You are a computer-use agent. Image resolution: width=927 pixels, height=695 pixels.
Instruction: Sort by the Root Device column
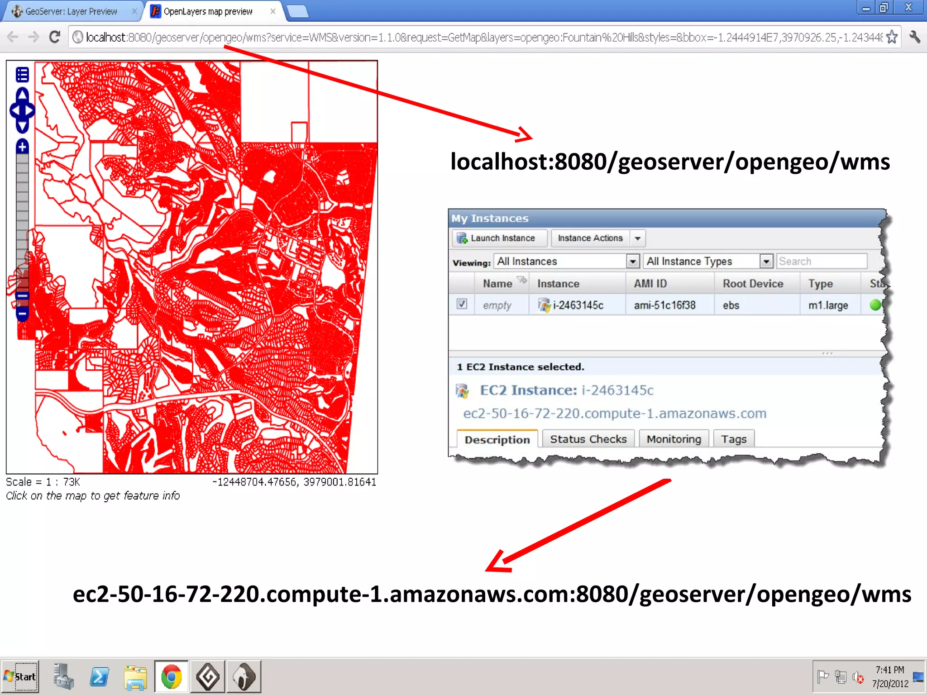(757, 284)
